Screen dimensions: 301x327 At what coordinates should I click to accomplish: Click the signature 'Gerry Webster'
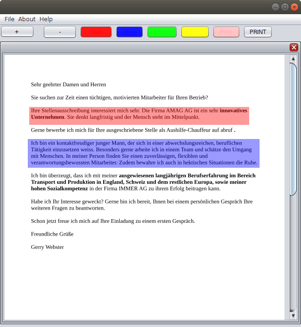click(47, 247)
